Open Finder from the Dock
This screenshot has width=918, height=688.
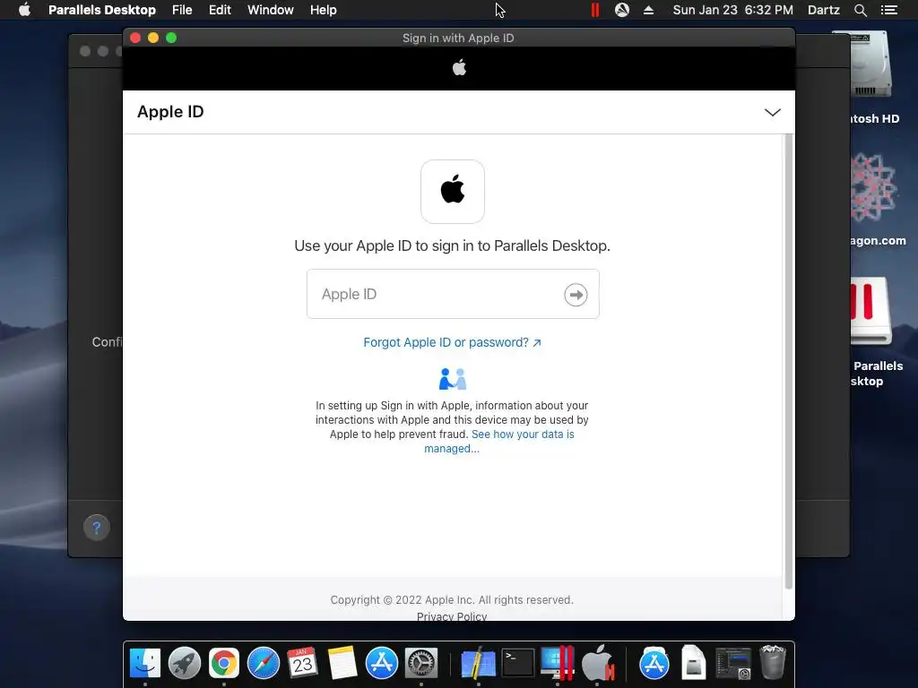(144, 664)
